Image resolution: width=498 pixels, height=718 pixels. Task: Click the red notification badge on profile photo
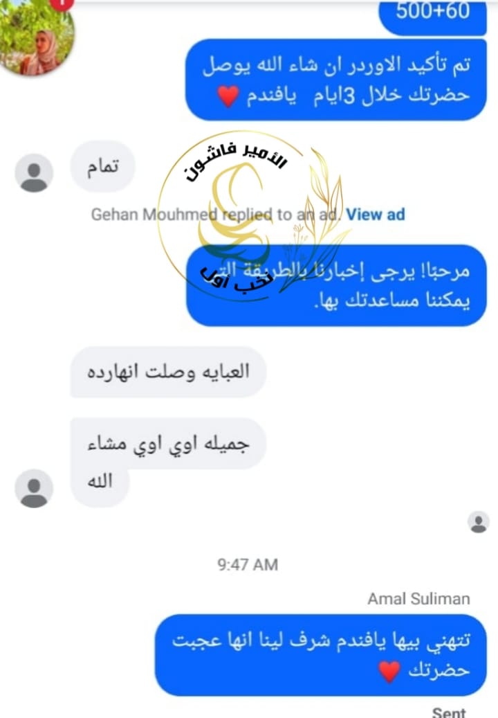tap(62, 3)
